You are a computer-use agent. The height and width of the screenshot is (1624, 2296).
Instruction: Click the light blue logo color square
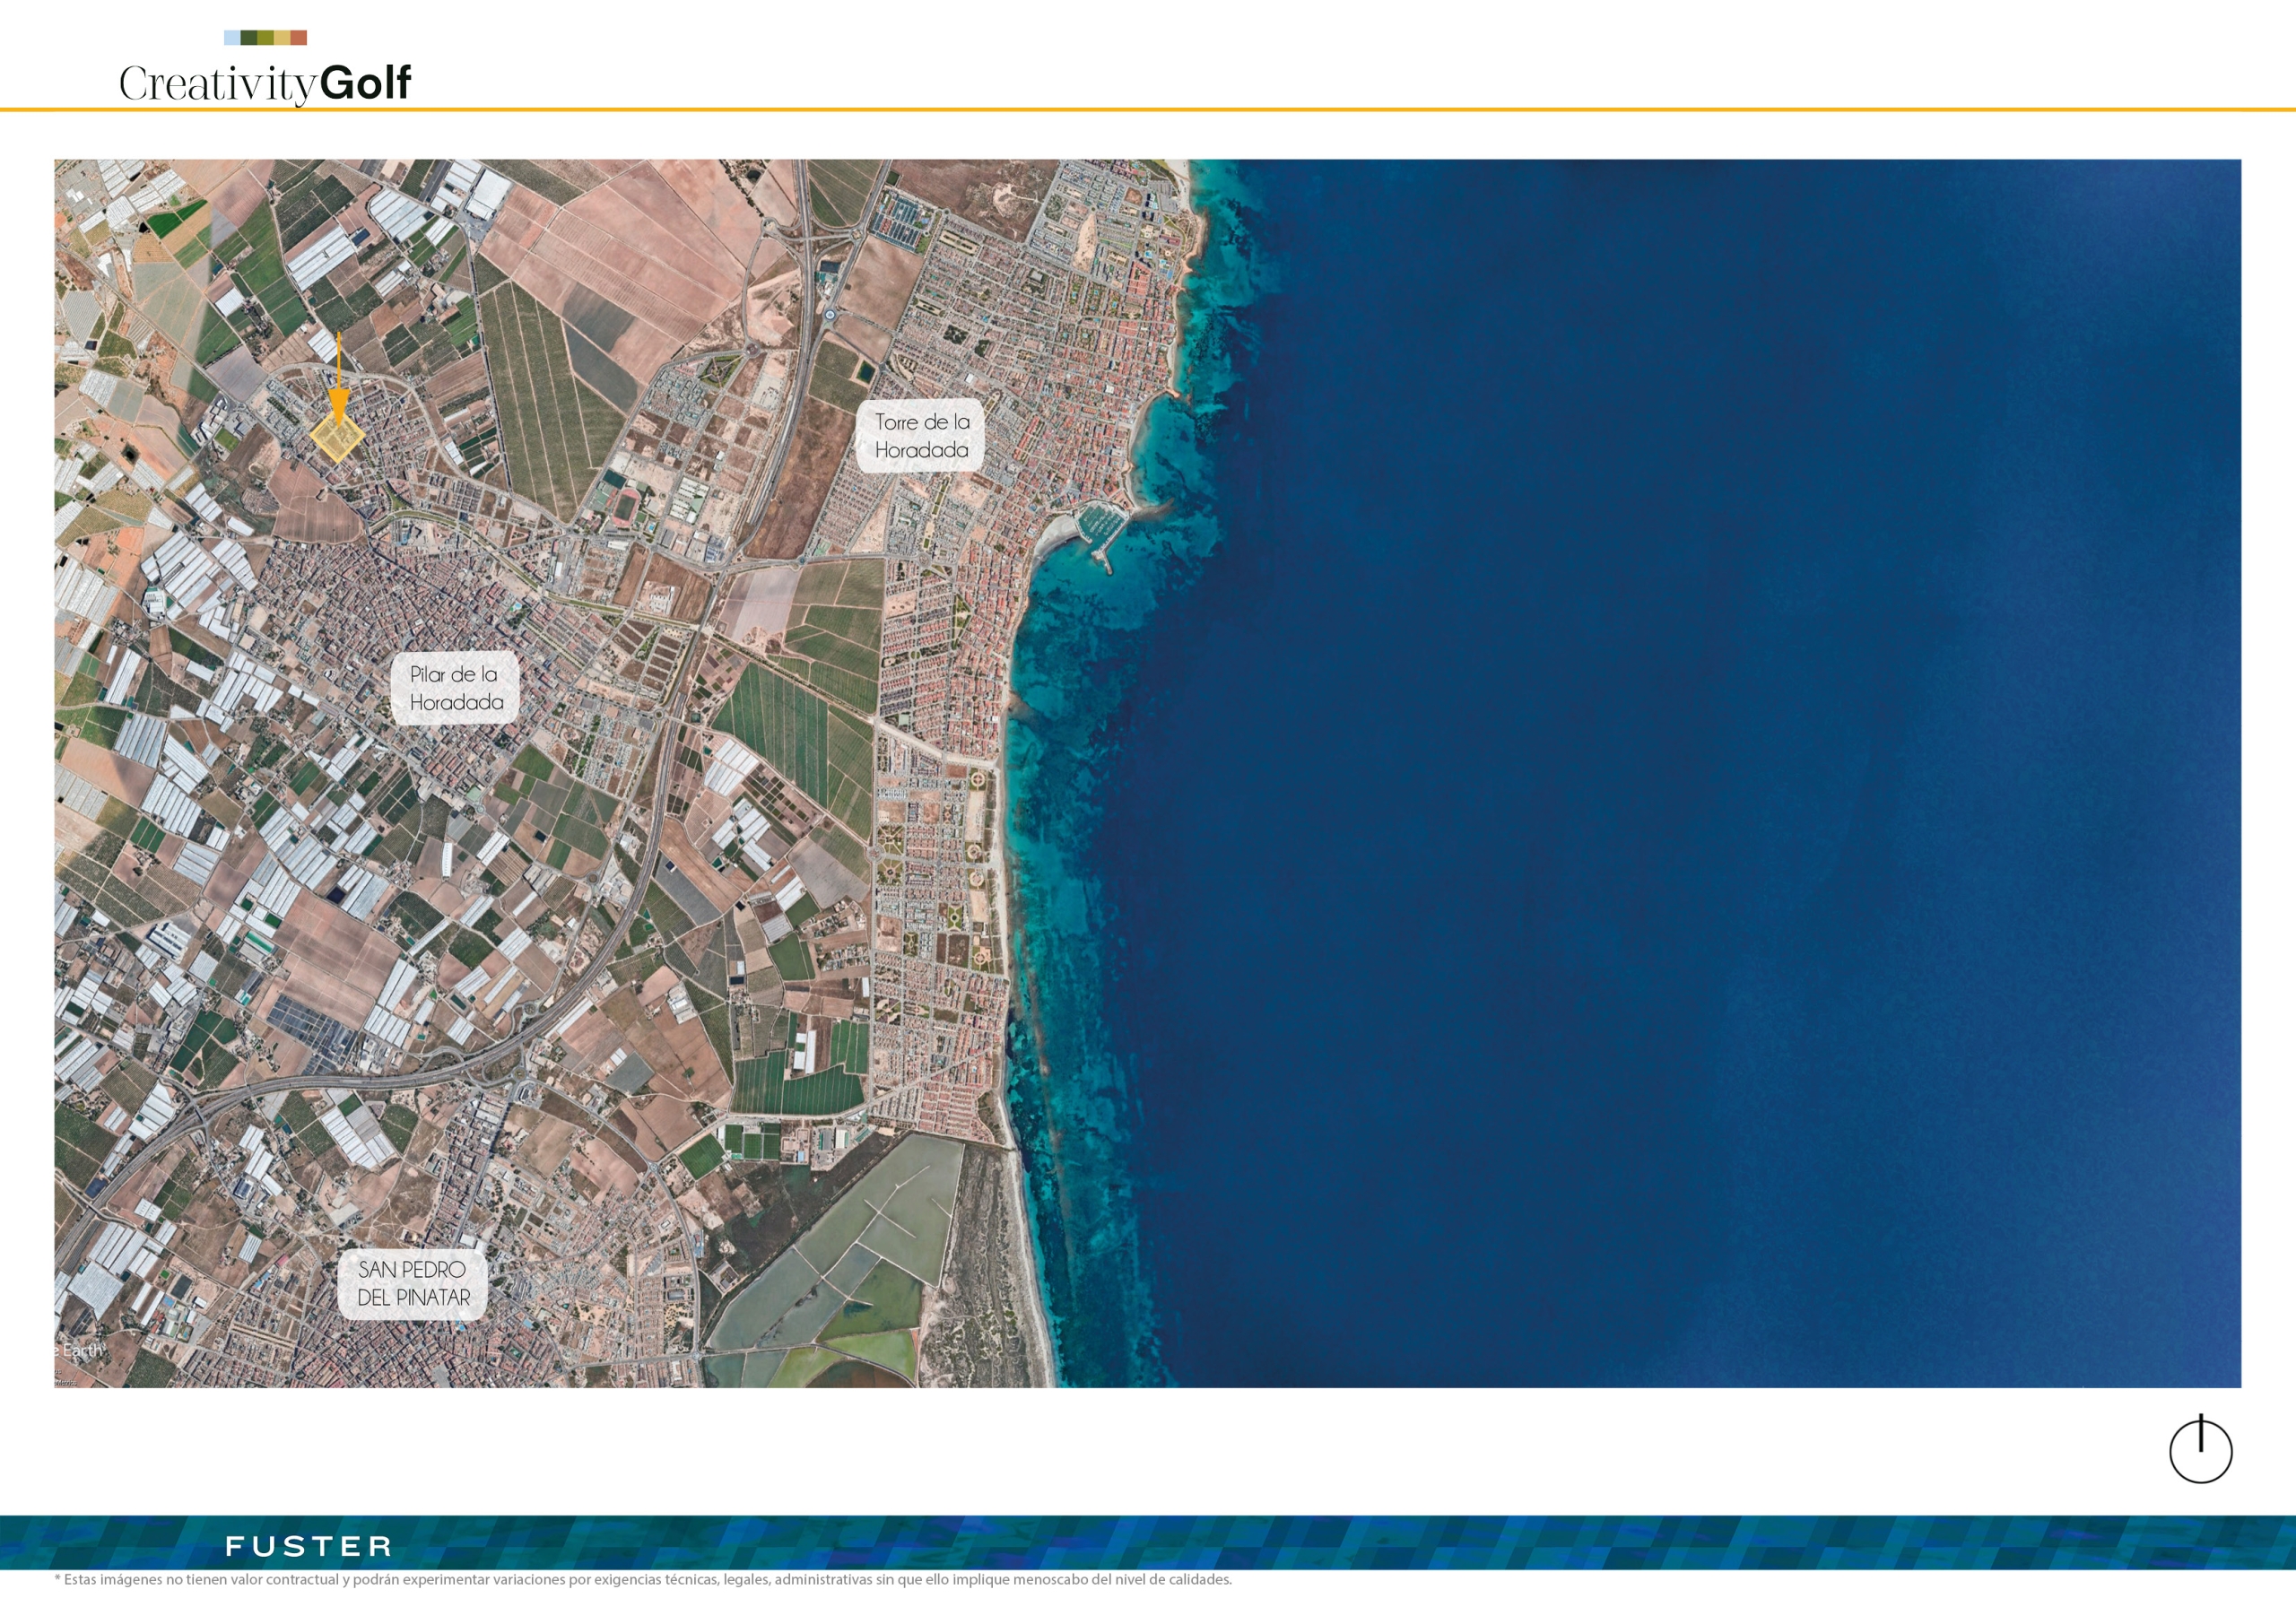[x=232, y=38]
